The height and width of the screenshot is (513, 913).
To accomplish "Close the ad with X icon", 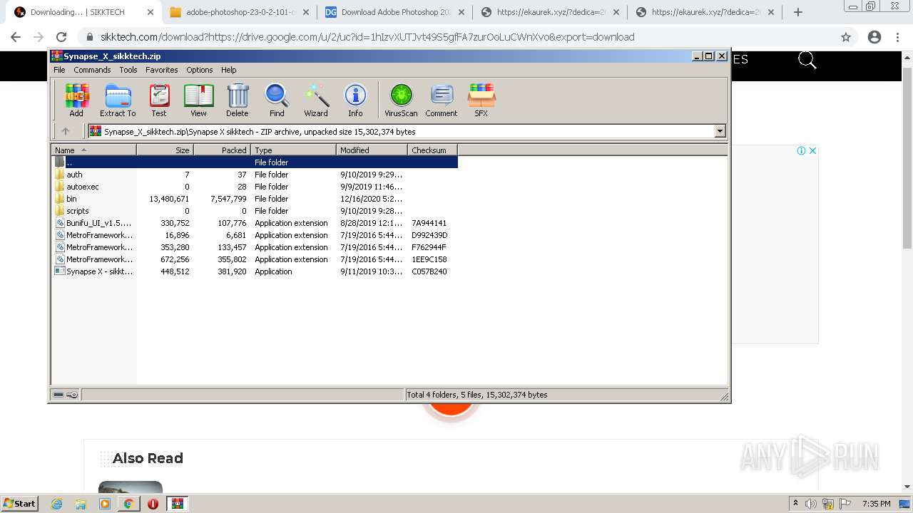I will coord(812,150).
